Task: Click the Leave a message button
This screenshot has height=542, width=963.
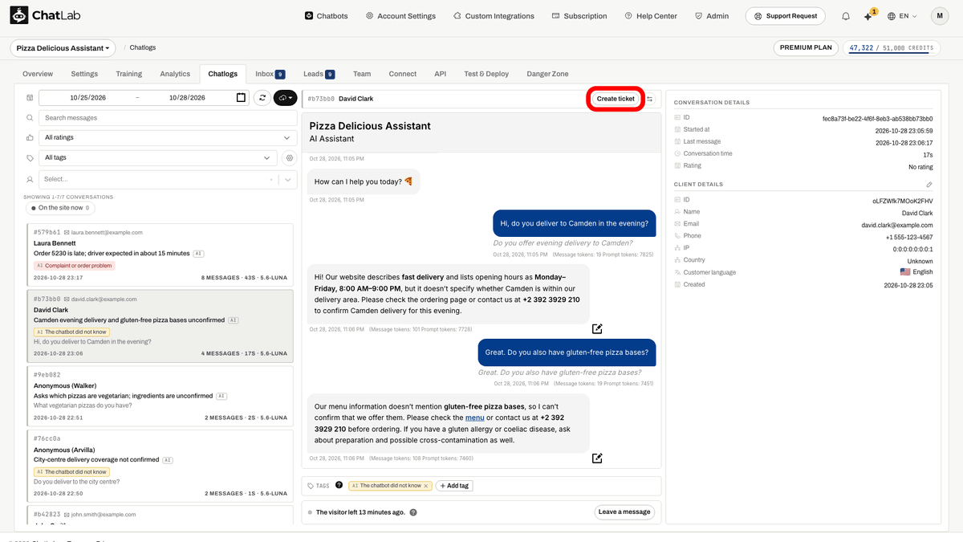Action: point(624,512)
